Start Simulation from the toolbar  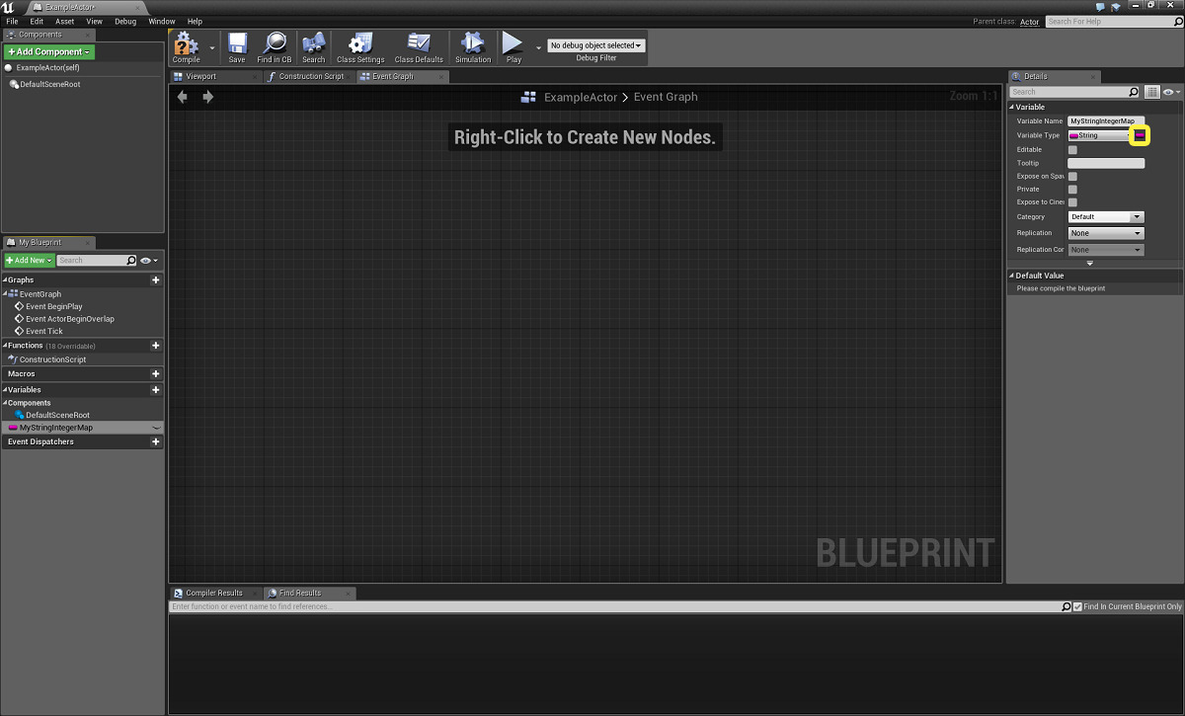pos(473,44)
